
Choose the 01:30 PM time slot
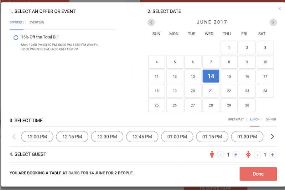pos(247,137)
